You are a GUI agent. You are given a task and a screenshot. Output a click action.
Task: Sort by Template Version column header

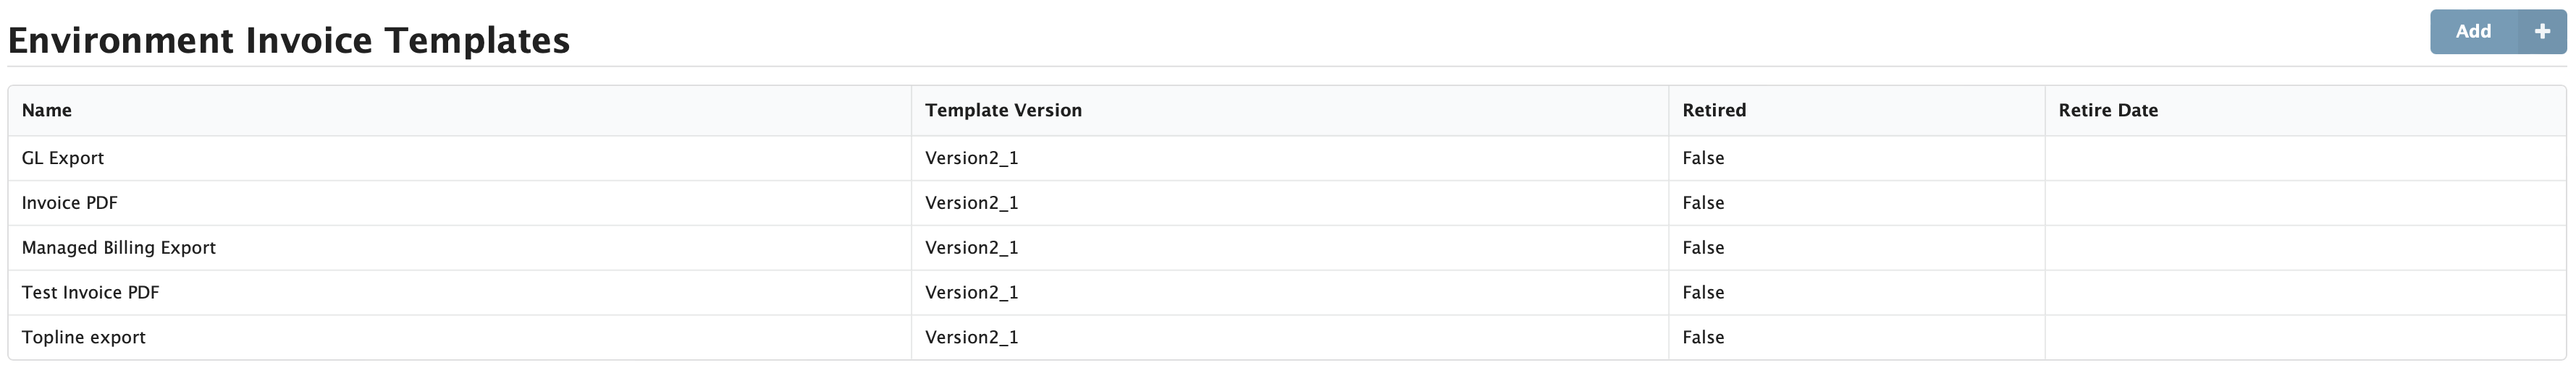point(1003,111)
